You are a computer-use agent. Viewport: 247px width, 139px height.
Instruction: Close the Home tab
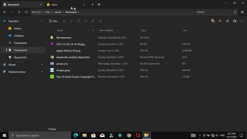(84, 5)
